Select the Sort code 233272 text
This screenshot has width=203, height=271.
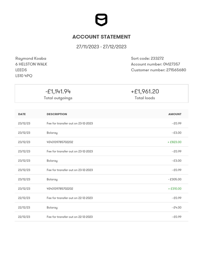147,58
